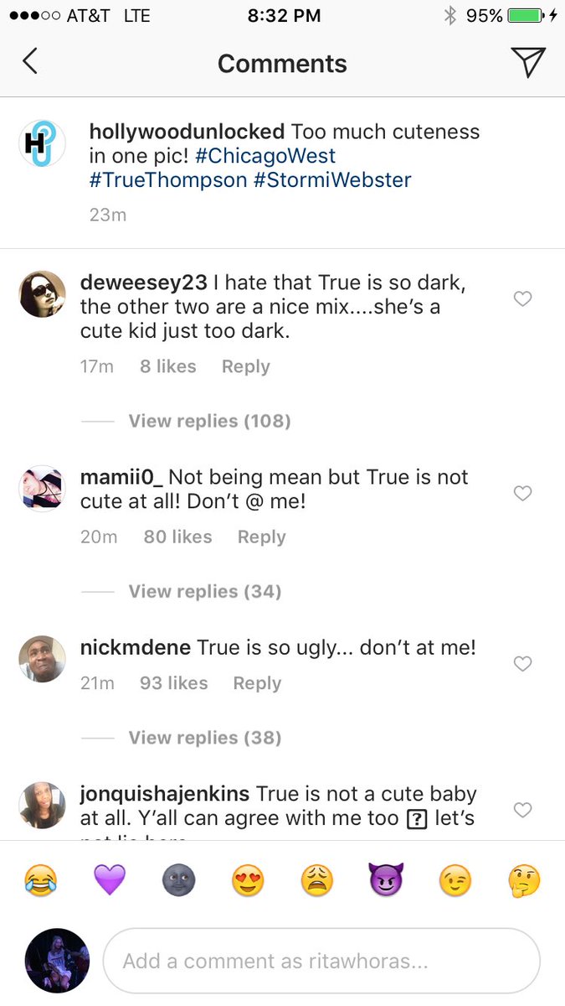The width and height of the screenshot is (565, 1006).
Task: Open the #StormiWebster hashtag
Action: pyautogui.click(x=332, y=180)
